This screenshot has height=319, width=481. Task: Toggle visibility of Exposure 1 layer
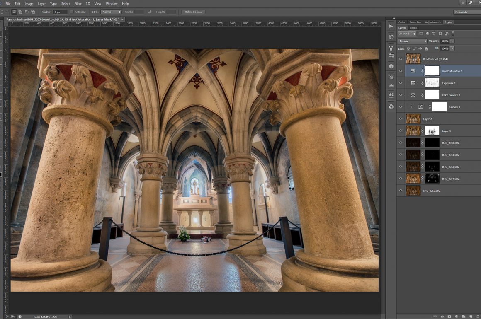(x=401, y=83)
